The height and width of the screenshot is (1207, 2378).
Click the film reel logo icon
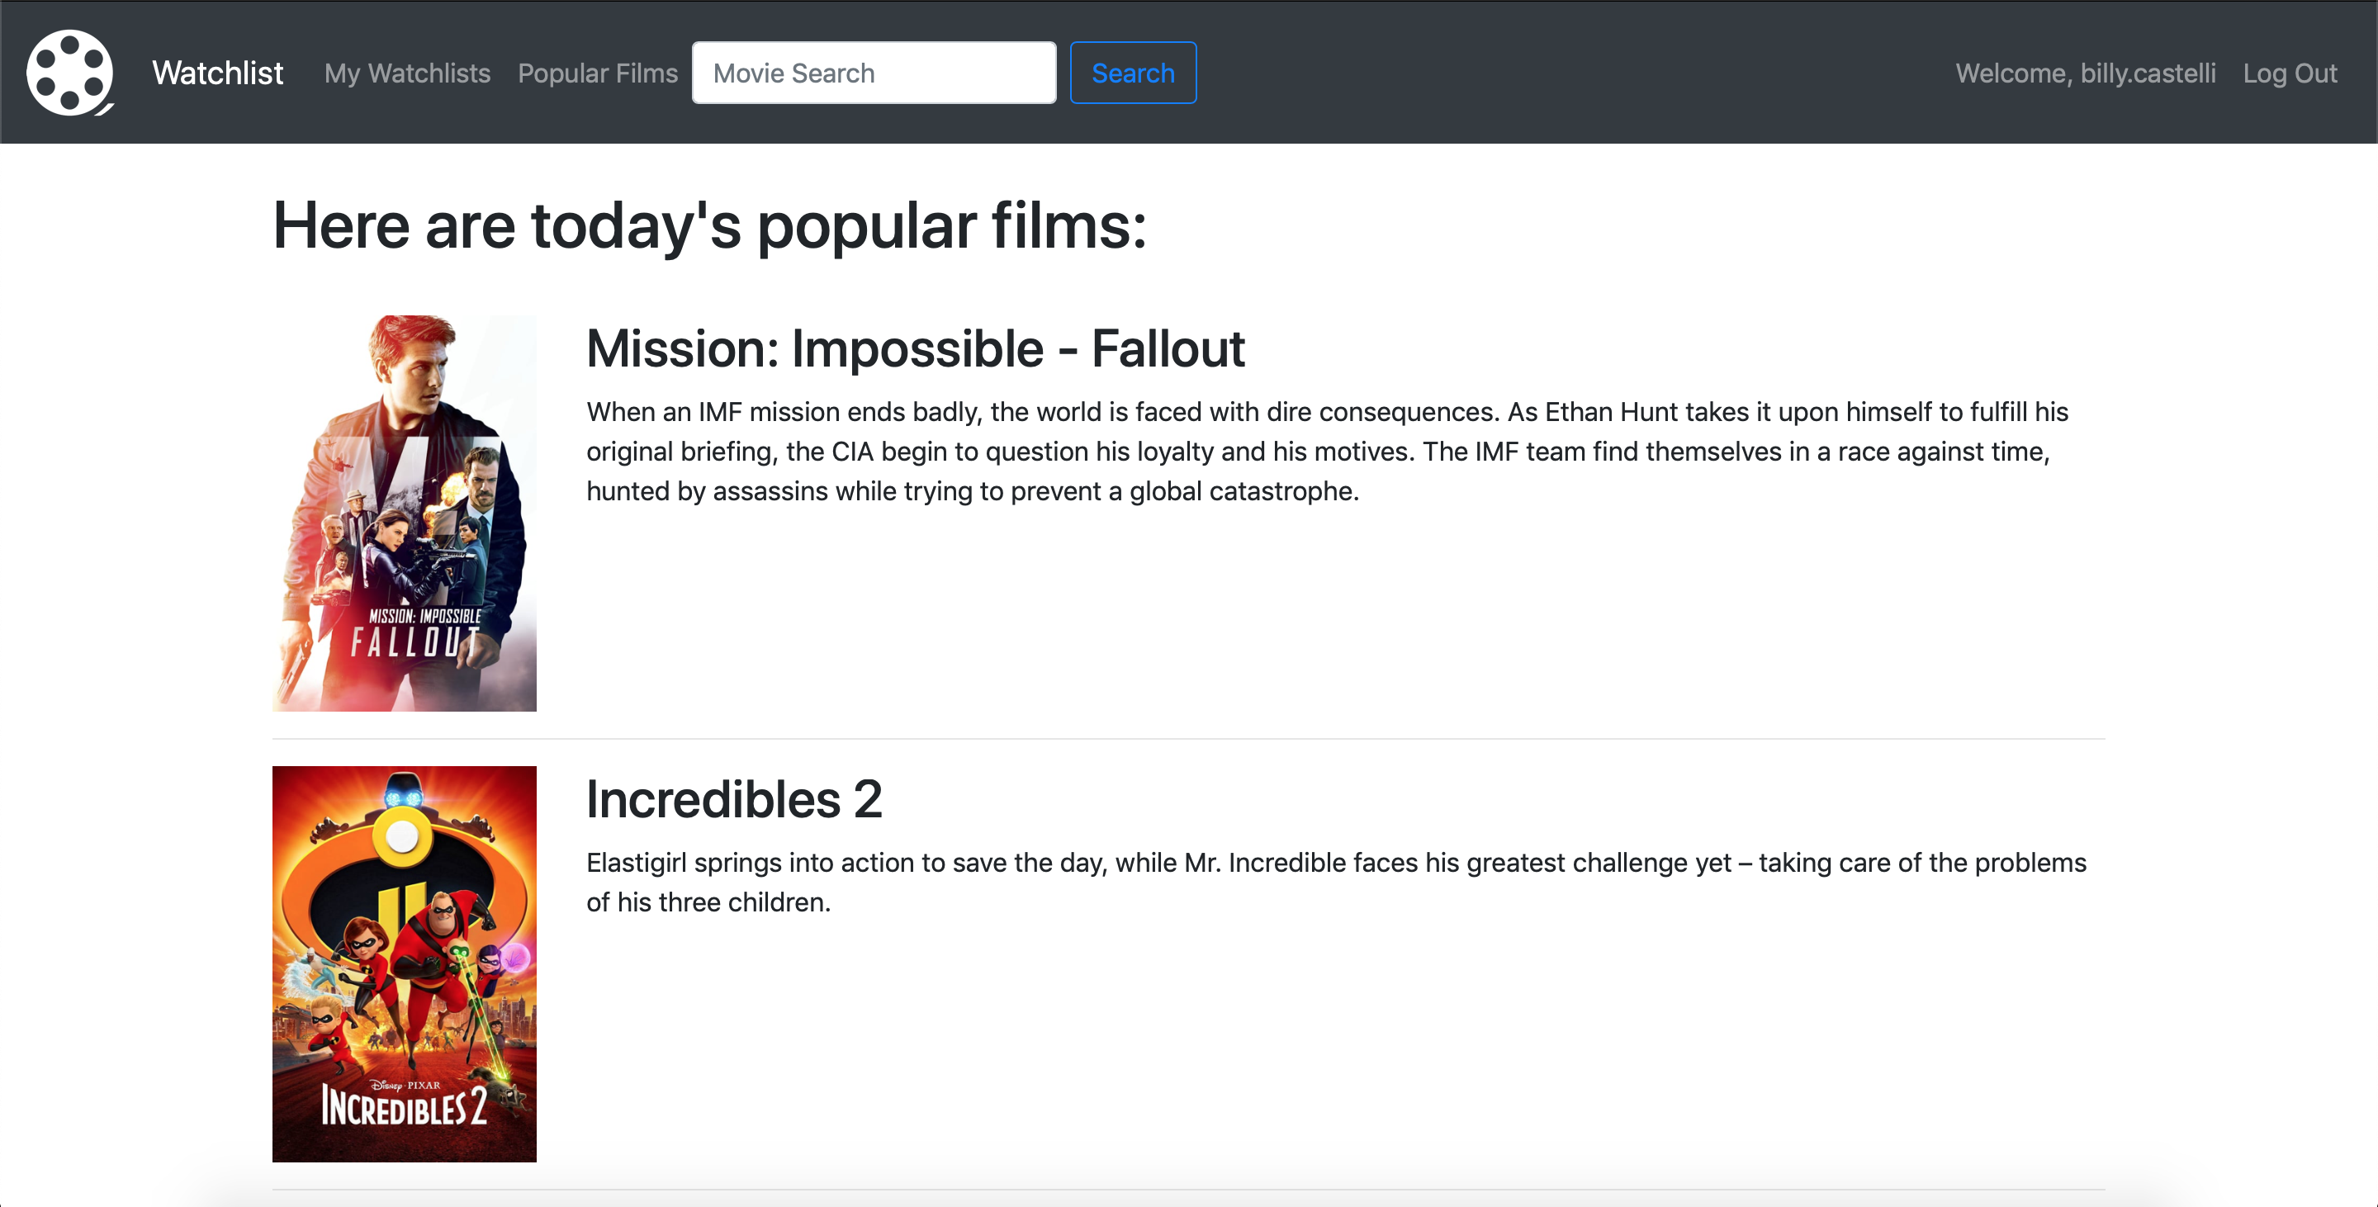(x=70, y=73)
